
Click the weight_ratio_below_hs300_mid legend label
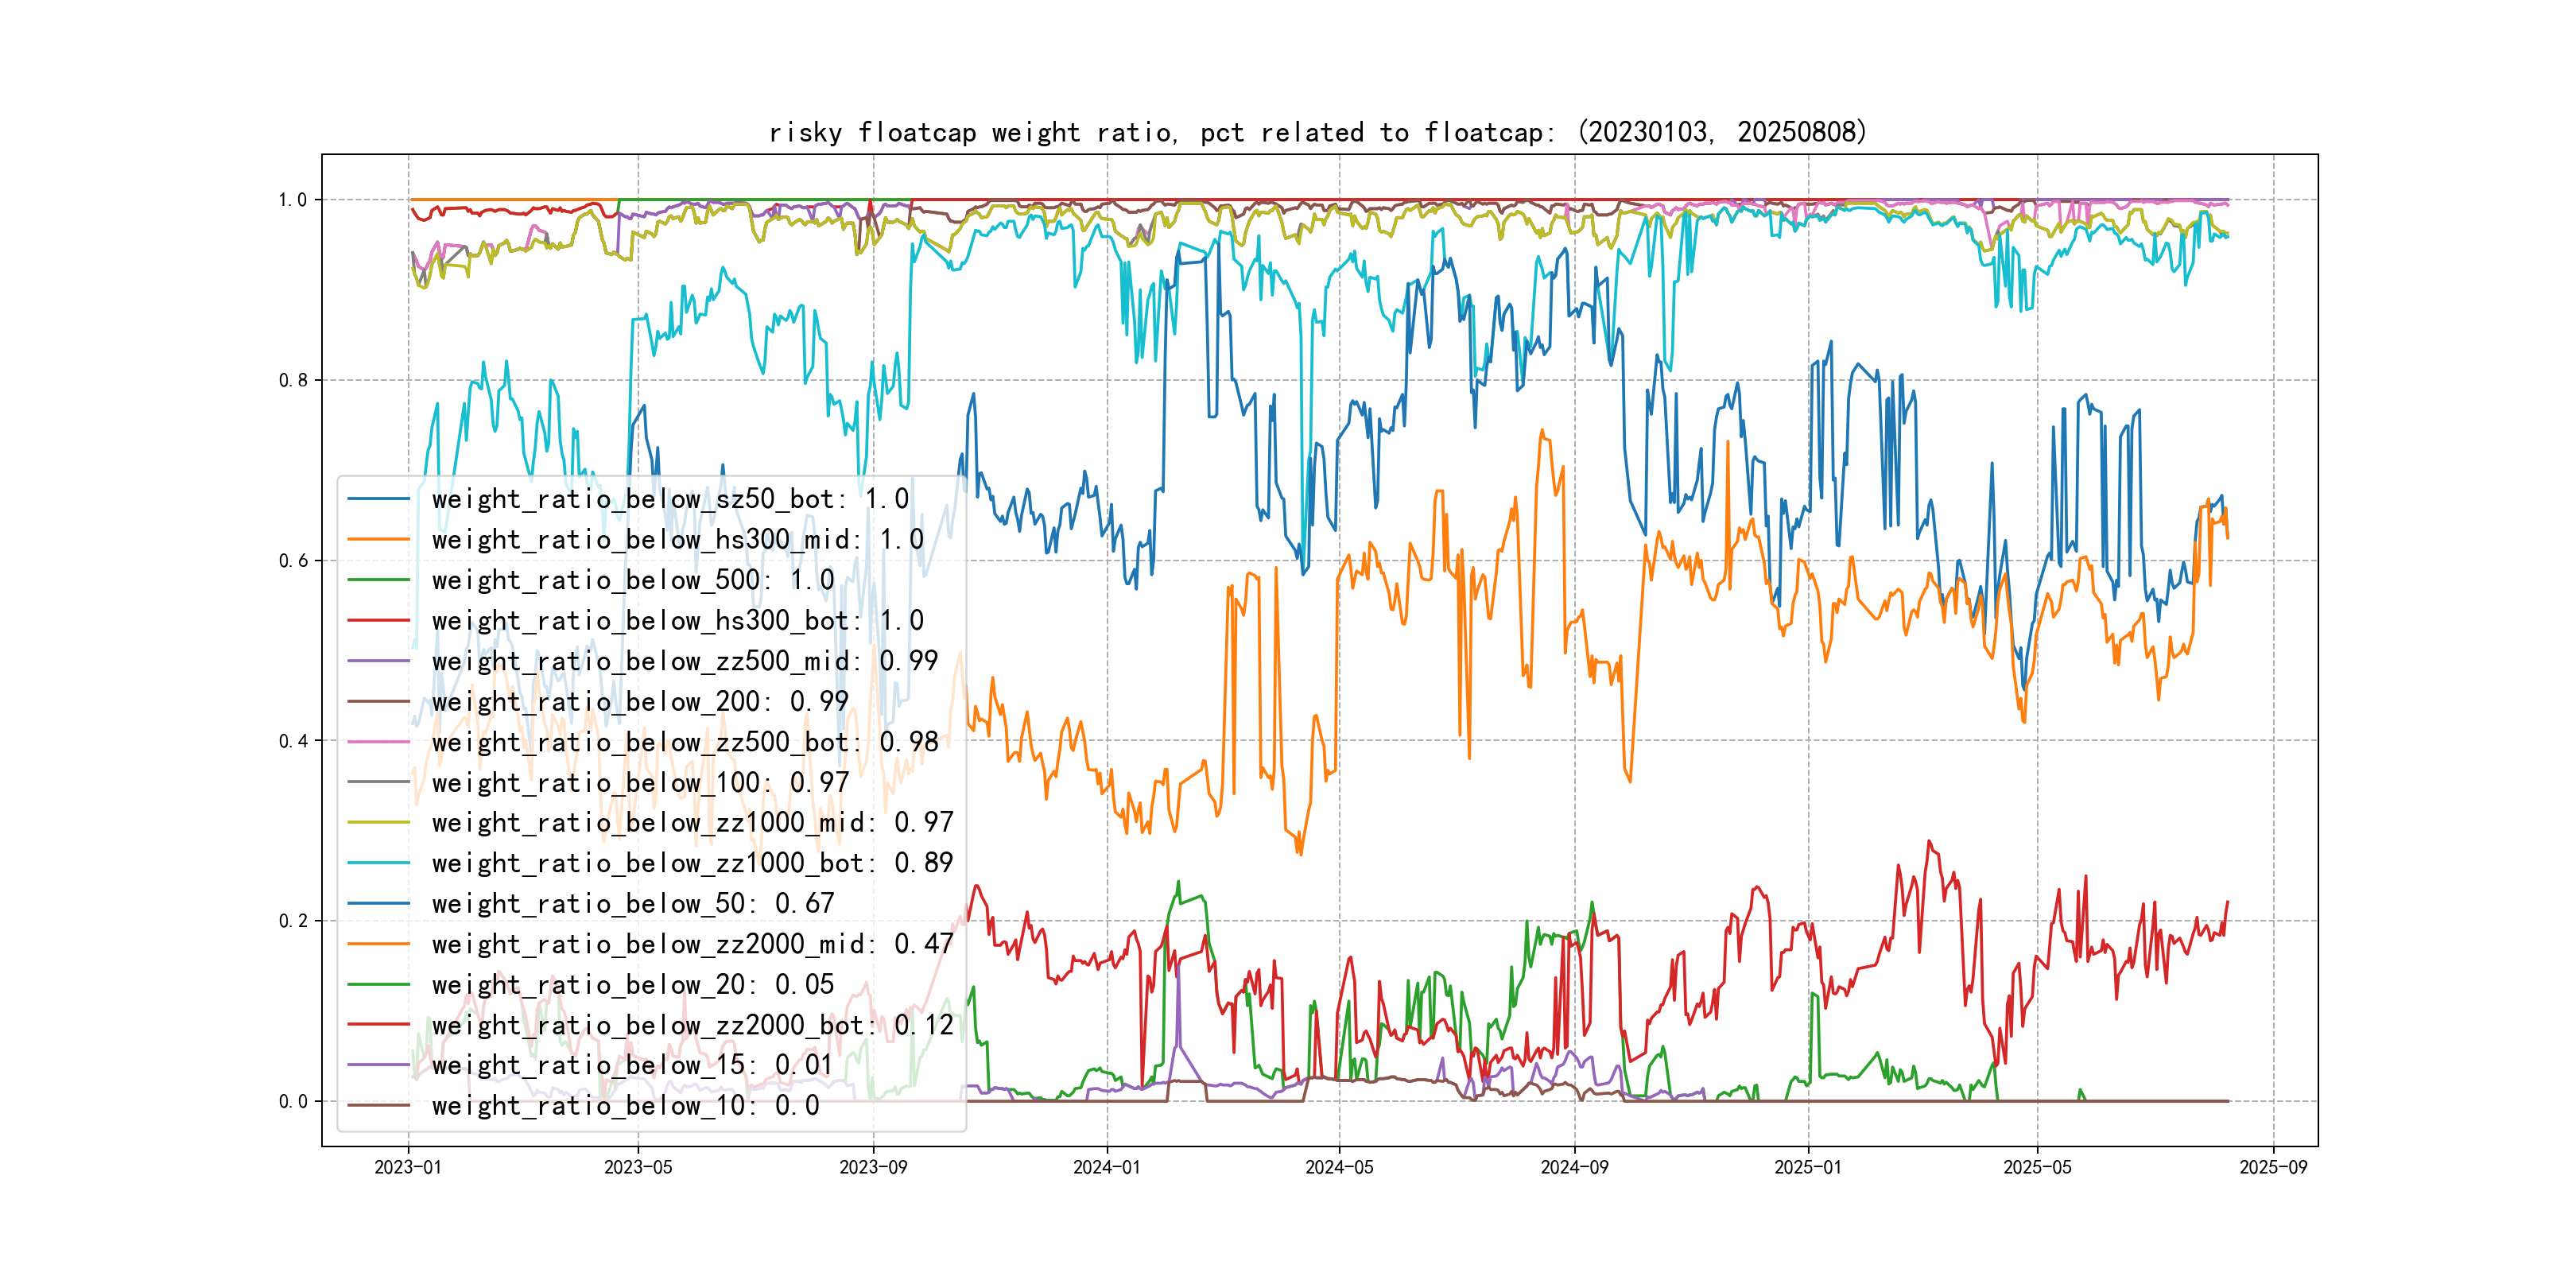pyautogui.click(x=677, y=540)
